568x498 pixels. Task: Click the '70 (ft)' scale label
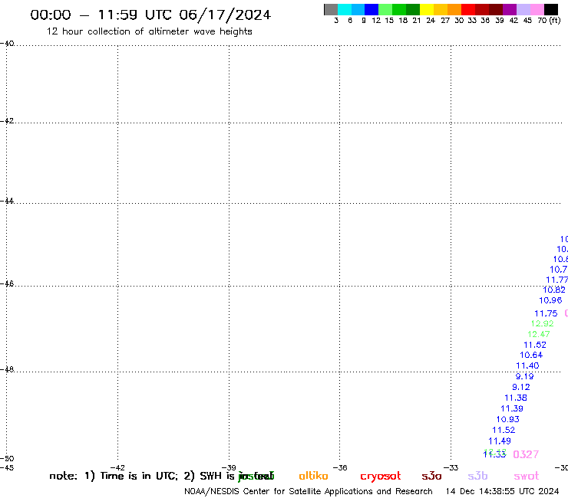[549, 21]
